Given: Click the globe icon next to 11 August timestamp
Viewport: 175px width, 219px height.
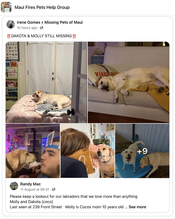Looking at the screenshot, I should [x=53, y=189].
